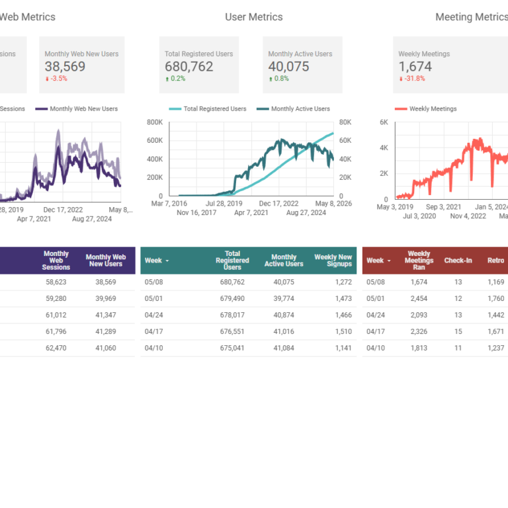Toggle Total Registered Users legend swatch
This screenshot has height=508, width=508.
point(175,109)
